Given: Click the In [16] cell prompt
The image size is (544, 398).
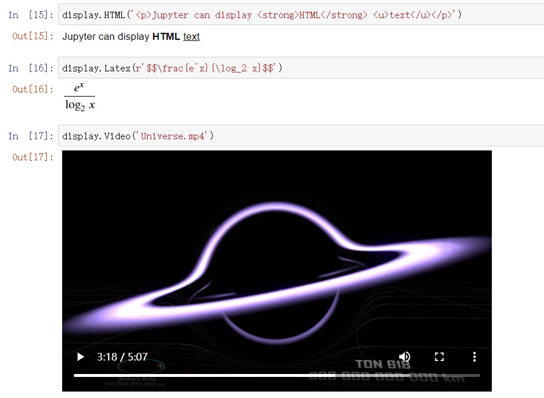Looking at the screenshot, I should click(31, 68).
